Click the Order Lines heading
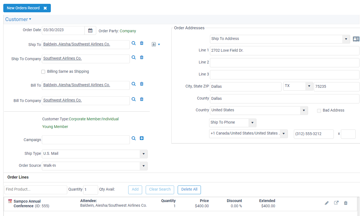The width and height of the screenshot is (360, 216). (x=18, y=177)
